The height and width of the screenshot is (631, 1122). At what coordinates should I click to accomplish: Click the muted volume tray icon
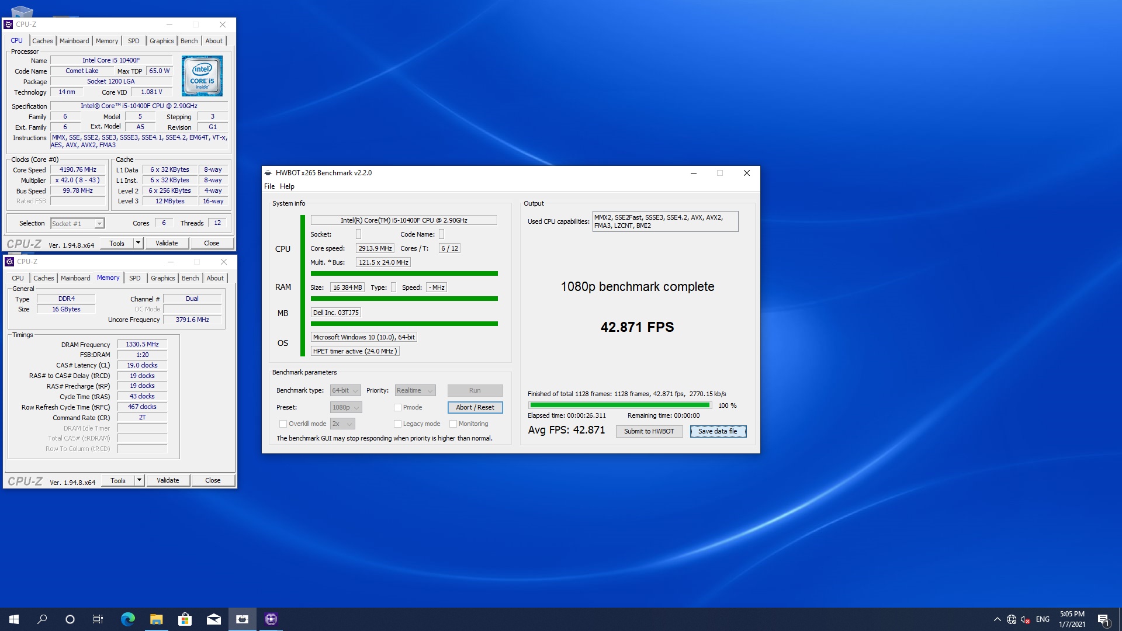click(1026, 619)
